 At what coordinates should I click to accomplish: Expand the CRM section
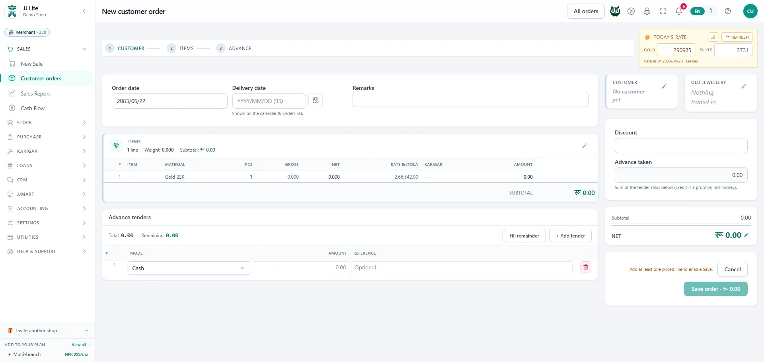pos(84,180)
